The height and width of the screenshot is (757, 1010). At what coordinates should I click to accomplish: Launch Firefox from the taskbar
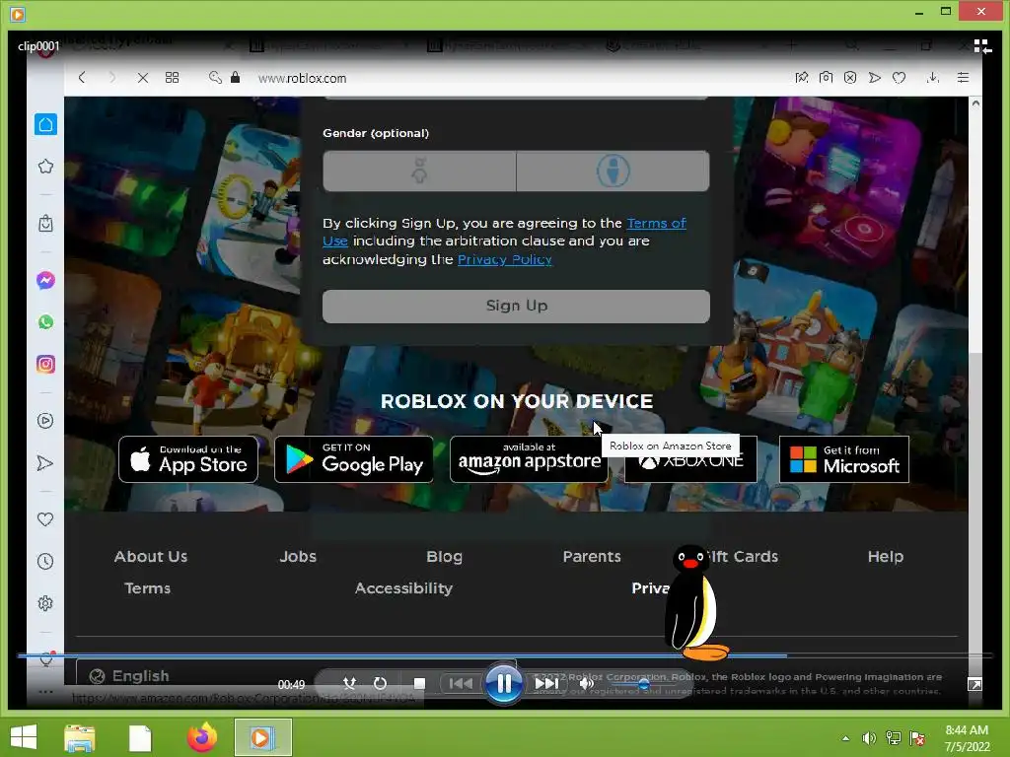point(201,737)
